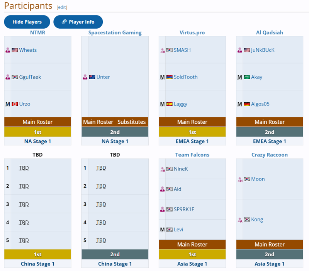The height and width of the screenshot is (271, 309).
Task: Open Wheats player page
Action: tap(28, 50)
